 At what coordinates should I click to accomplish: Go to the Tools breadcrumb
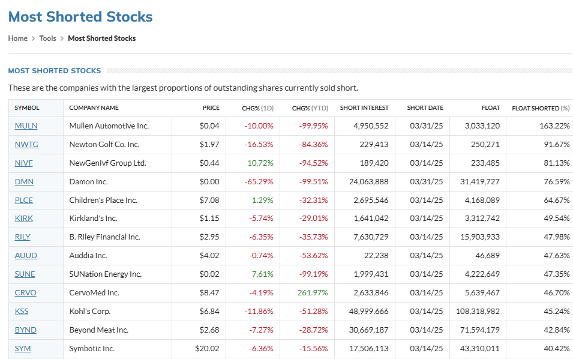(47, 38)
